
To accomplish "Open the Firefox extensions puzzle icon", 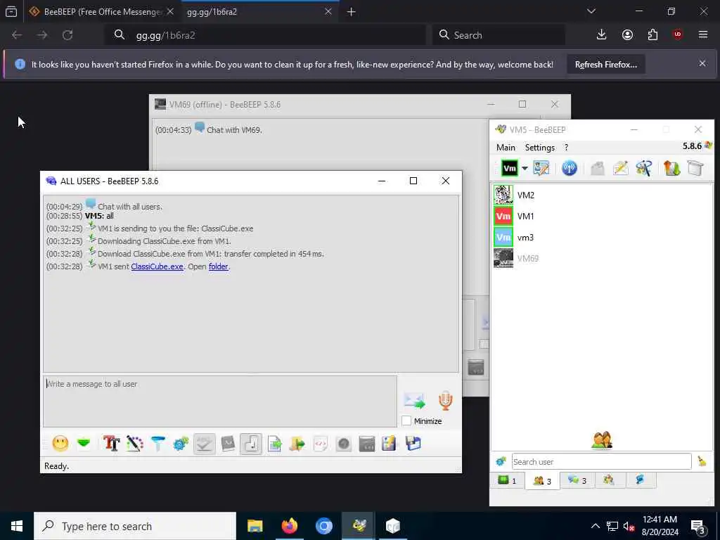I will point(652,35).
